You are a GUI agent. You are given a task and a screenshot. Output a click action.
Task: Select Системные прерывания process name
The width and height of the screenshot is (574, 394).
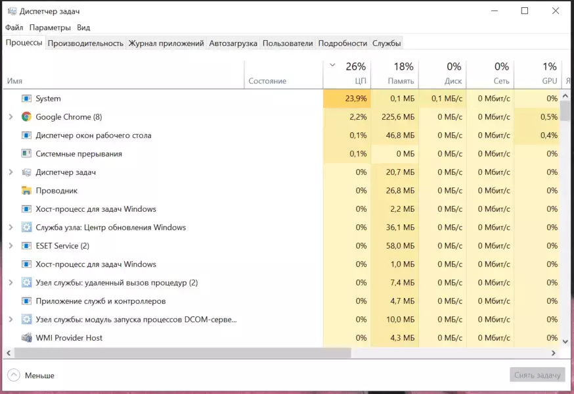point(79,153)
